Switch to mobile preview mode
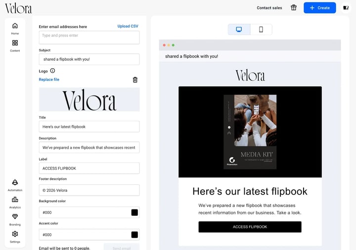Viewport: 356px width, 250px height. [x=261, y=30]
